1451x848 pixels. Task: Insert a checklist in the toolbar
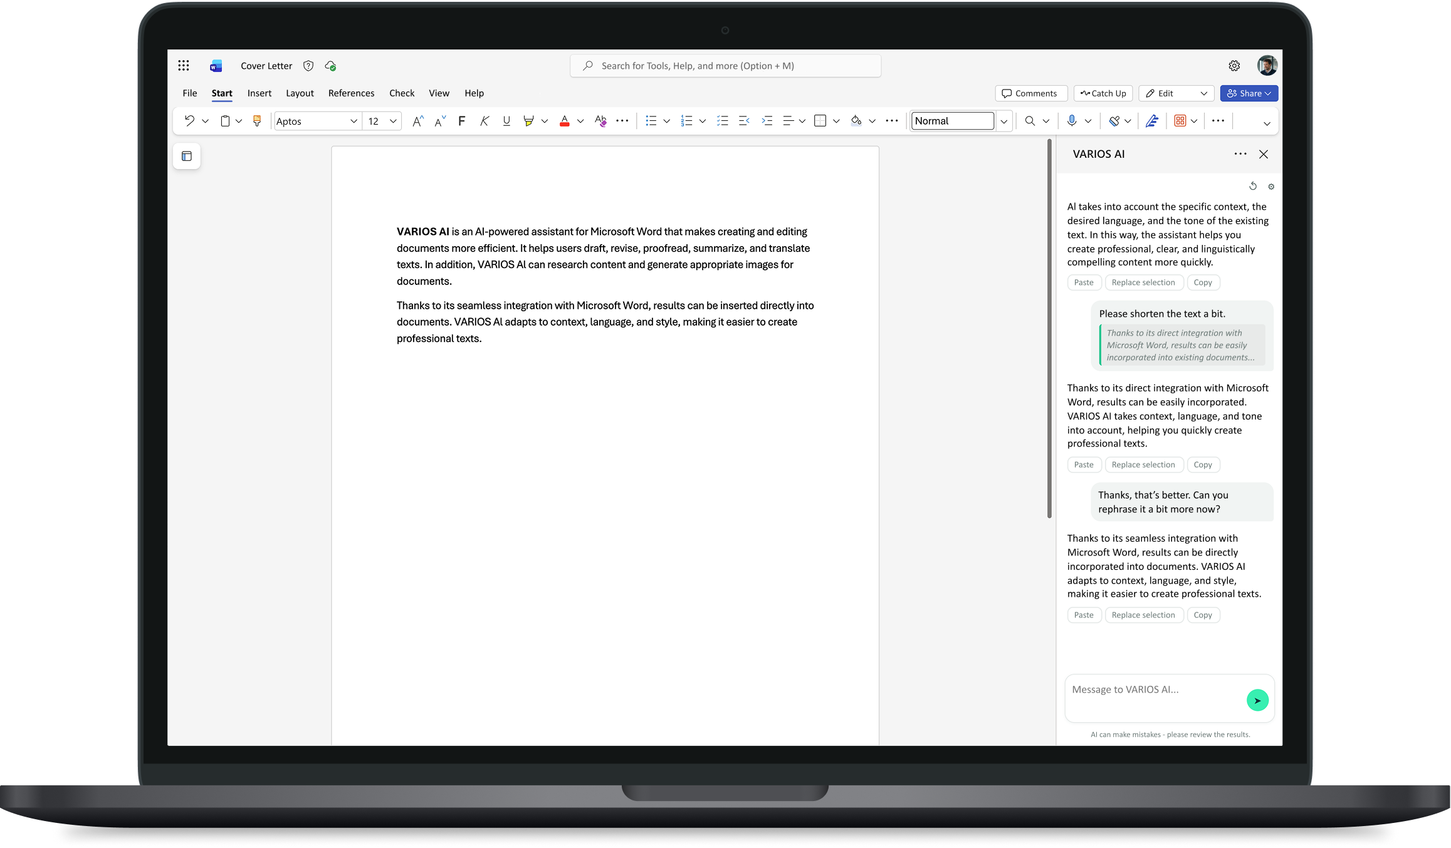pyautogui.click(x=723, y=121)
